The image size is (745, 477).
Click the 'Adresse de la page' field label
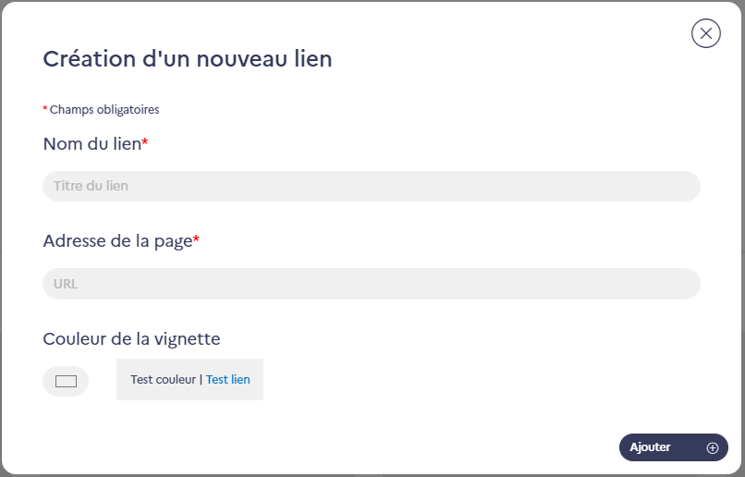117,241
